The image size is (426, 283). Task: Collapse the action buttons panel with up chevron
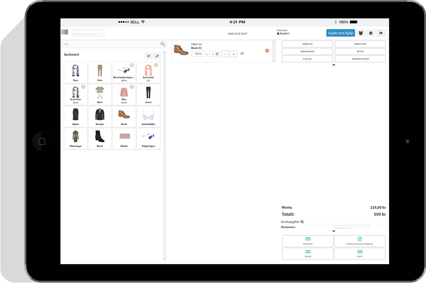[x=334, y=65]
